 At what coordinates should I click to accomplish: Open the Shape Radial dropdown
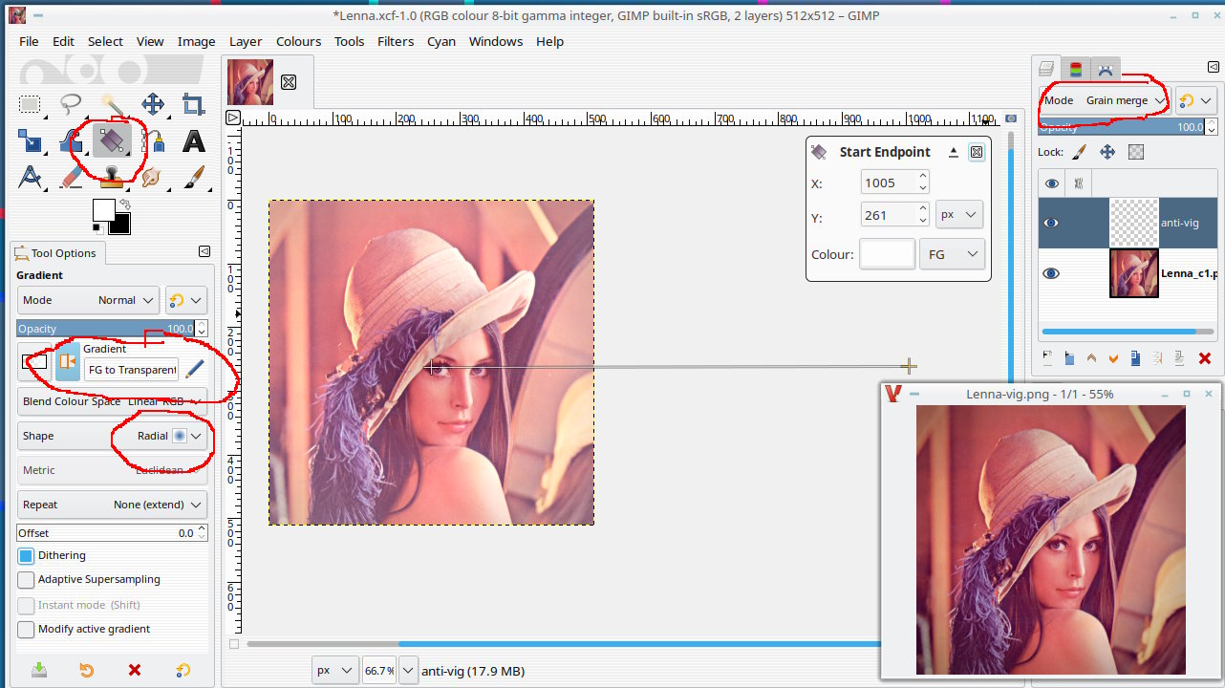point(161,436)
